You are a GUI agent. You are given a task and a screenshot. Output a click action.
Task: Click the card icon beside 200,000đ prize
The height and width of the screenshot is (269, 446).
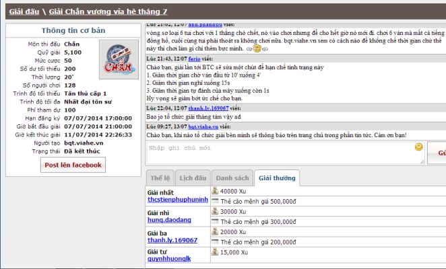[215, 241]
